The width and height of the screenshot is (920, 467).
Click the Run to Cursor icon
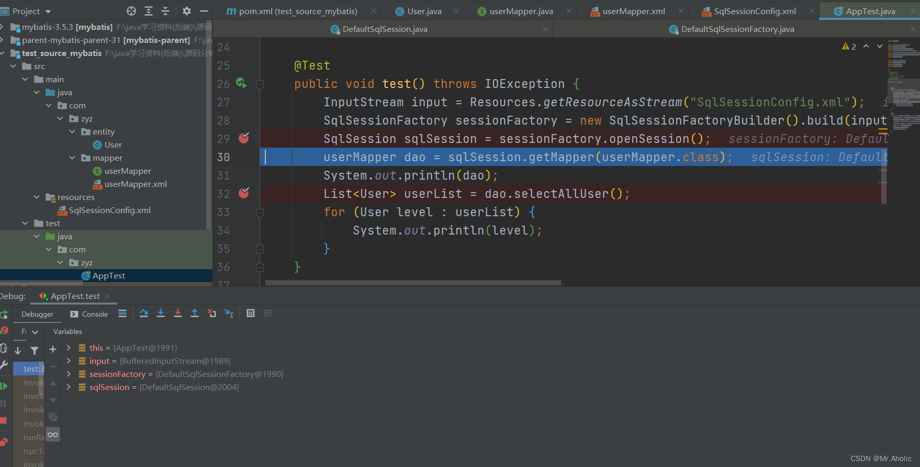[229, 313]
